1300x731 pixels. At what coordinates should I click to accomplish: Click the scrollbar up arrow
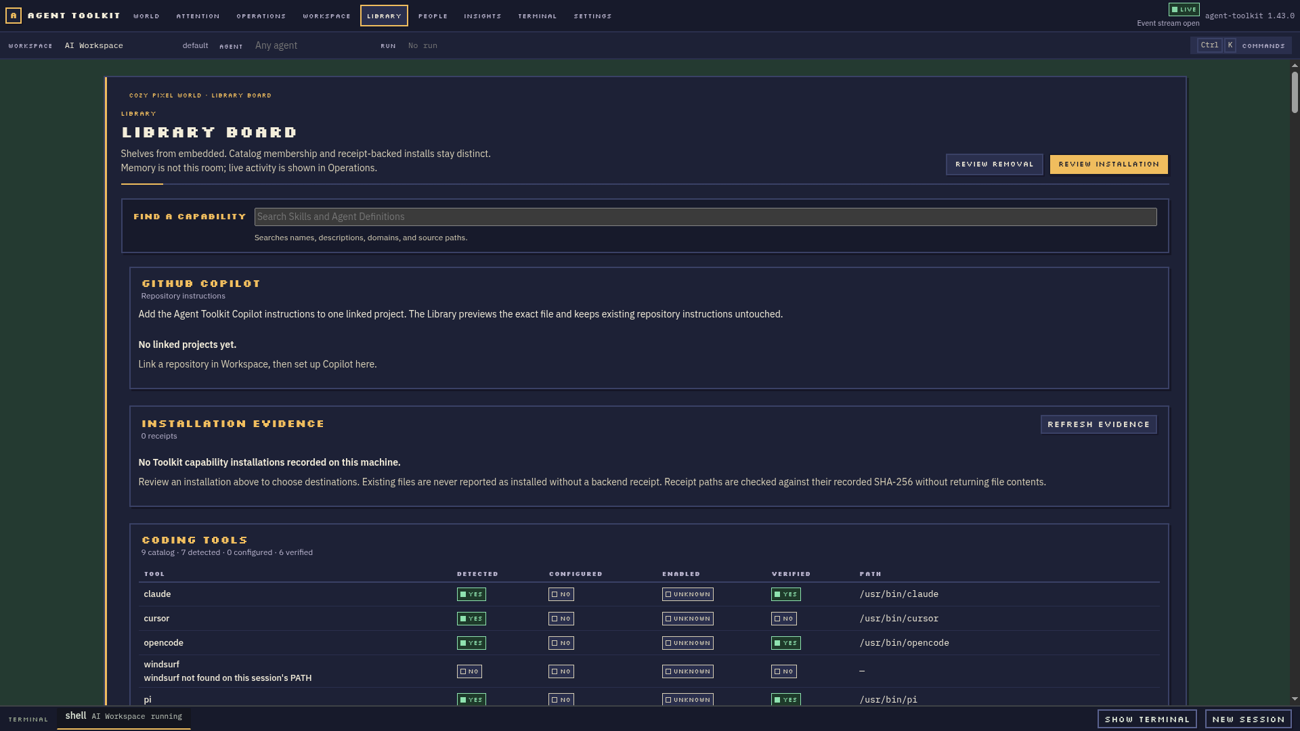coord(1295,66)
